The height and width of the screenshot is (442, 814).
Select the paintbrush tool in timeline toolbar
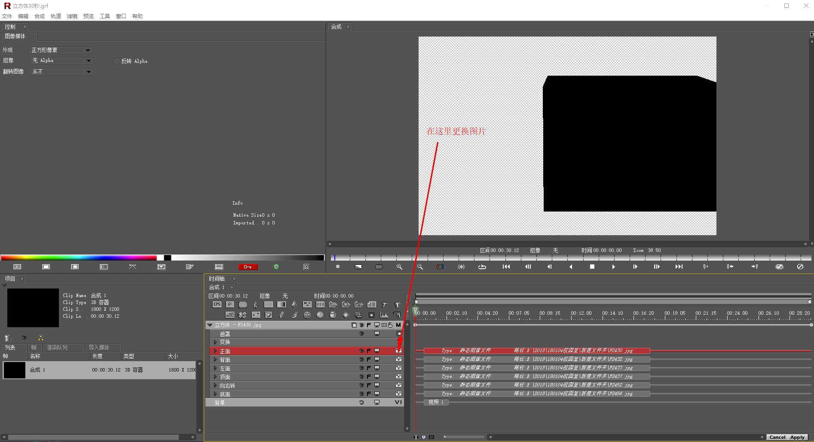coord(294,315)
